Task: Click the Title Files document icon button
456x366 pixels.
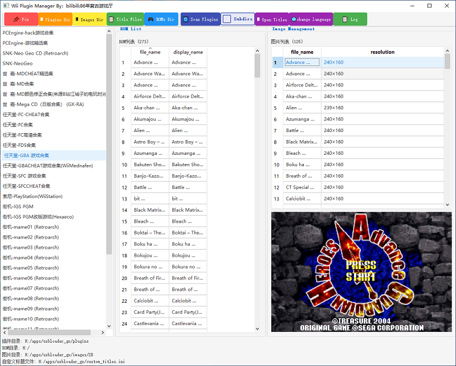Action: (x=125, y=19)
